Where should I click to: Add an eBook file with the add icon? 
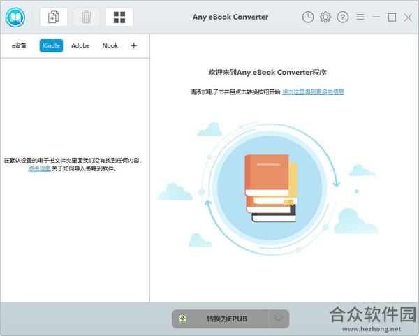point(54,17)
